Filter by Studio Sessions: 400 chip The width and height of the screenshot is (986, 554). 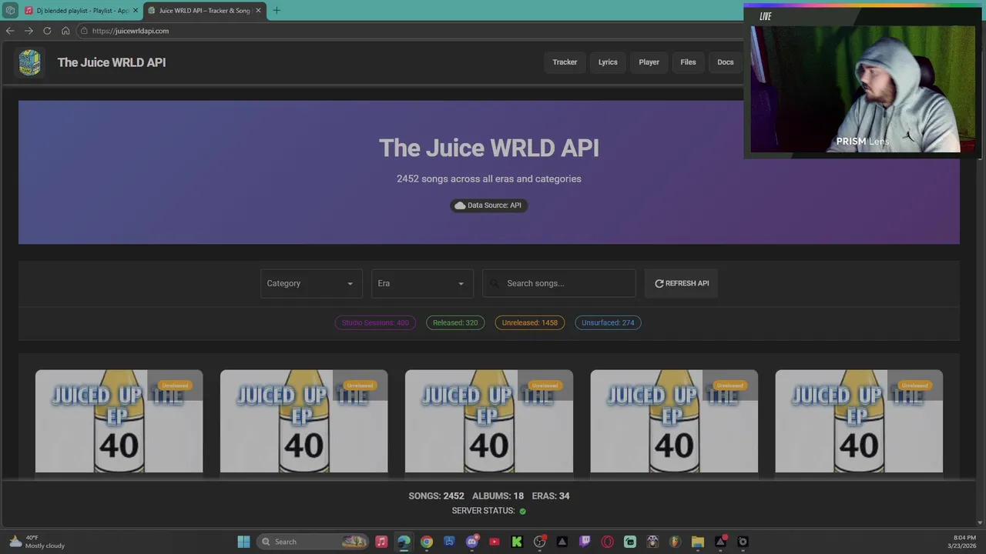(x=375, y=322)
